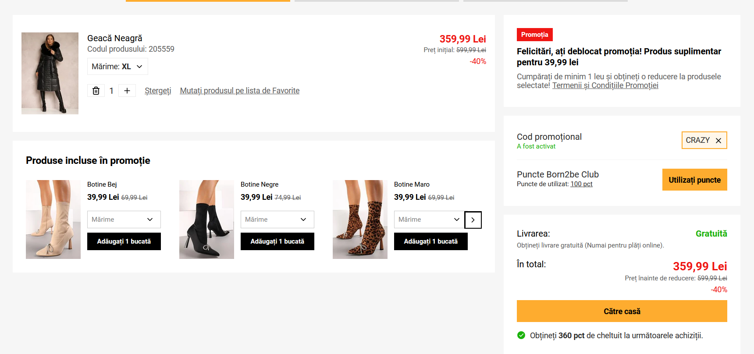View the Botine Maro leopard boots image
The image size is (754, 354).
[x=360, y=219]
